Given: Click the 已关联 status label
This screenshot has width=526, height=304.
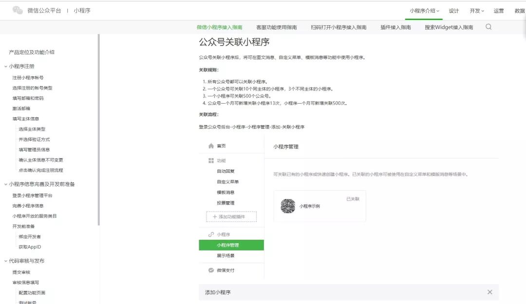Looking at the screenshot, I should [x=353, y=199].
